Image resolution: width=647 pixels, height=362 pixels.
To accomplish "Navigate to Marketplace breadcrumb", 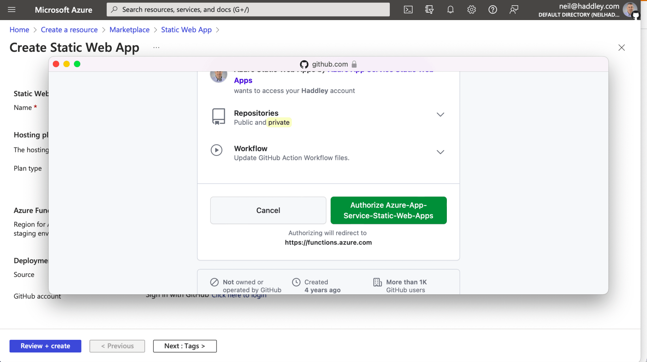I will pyautogui.click(x=129, y=30).
